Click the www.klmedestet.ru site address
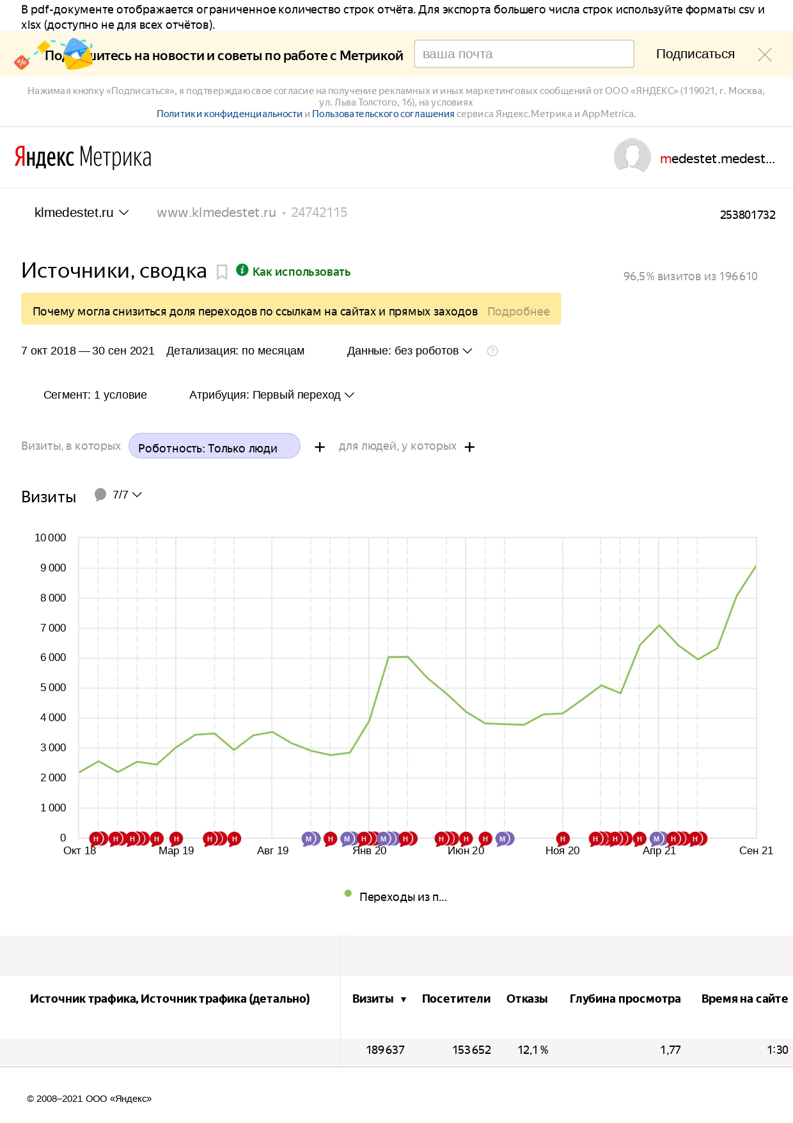793x1123 pixels. point(216,212)
